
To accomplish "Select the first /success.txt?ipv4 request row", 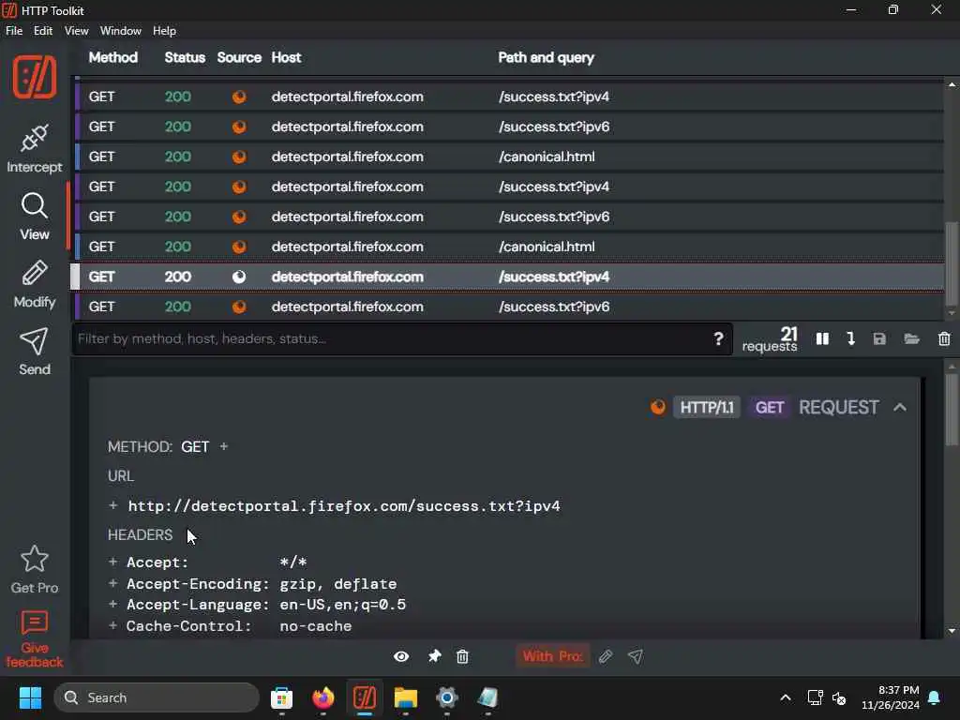I will click(x=509, y=97).
